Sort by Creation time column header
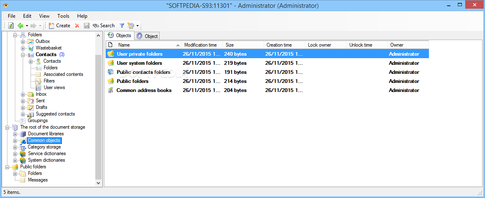Viewport: 485px width, 198px height. tap(284, 45)
